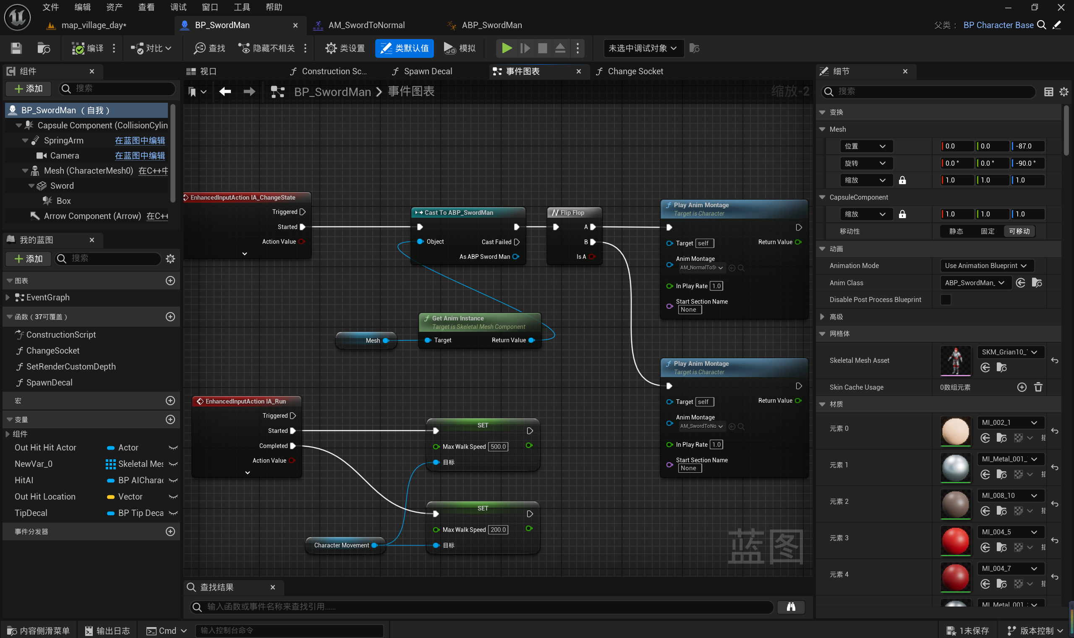The image size is (1074, 638).
Task: Click the MI_Metal_001 material swatch for element 1
Action: tap(955, 468)
